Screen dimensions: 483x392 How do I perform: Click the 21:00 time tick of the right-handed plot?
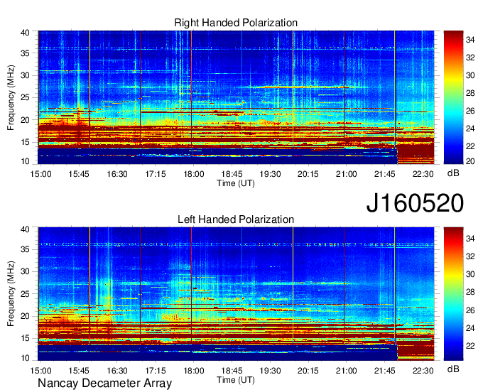[x=346, y=174]
